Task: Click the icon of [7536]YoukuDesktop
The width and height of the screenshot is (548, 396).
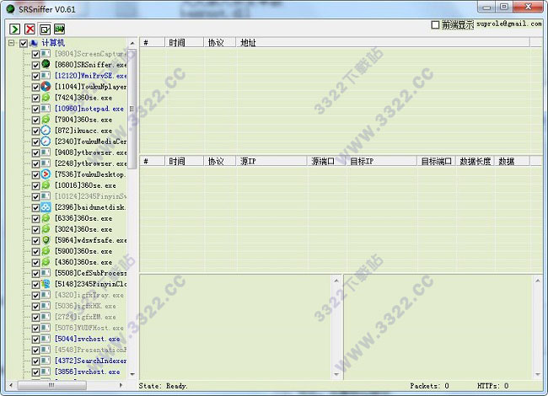Action: point(46,174)
